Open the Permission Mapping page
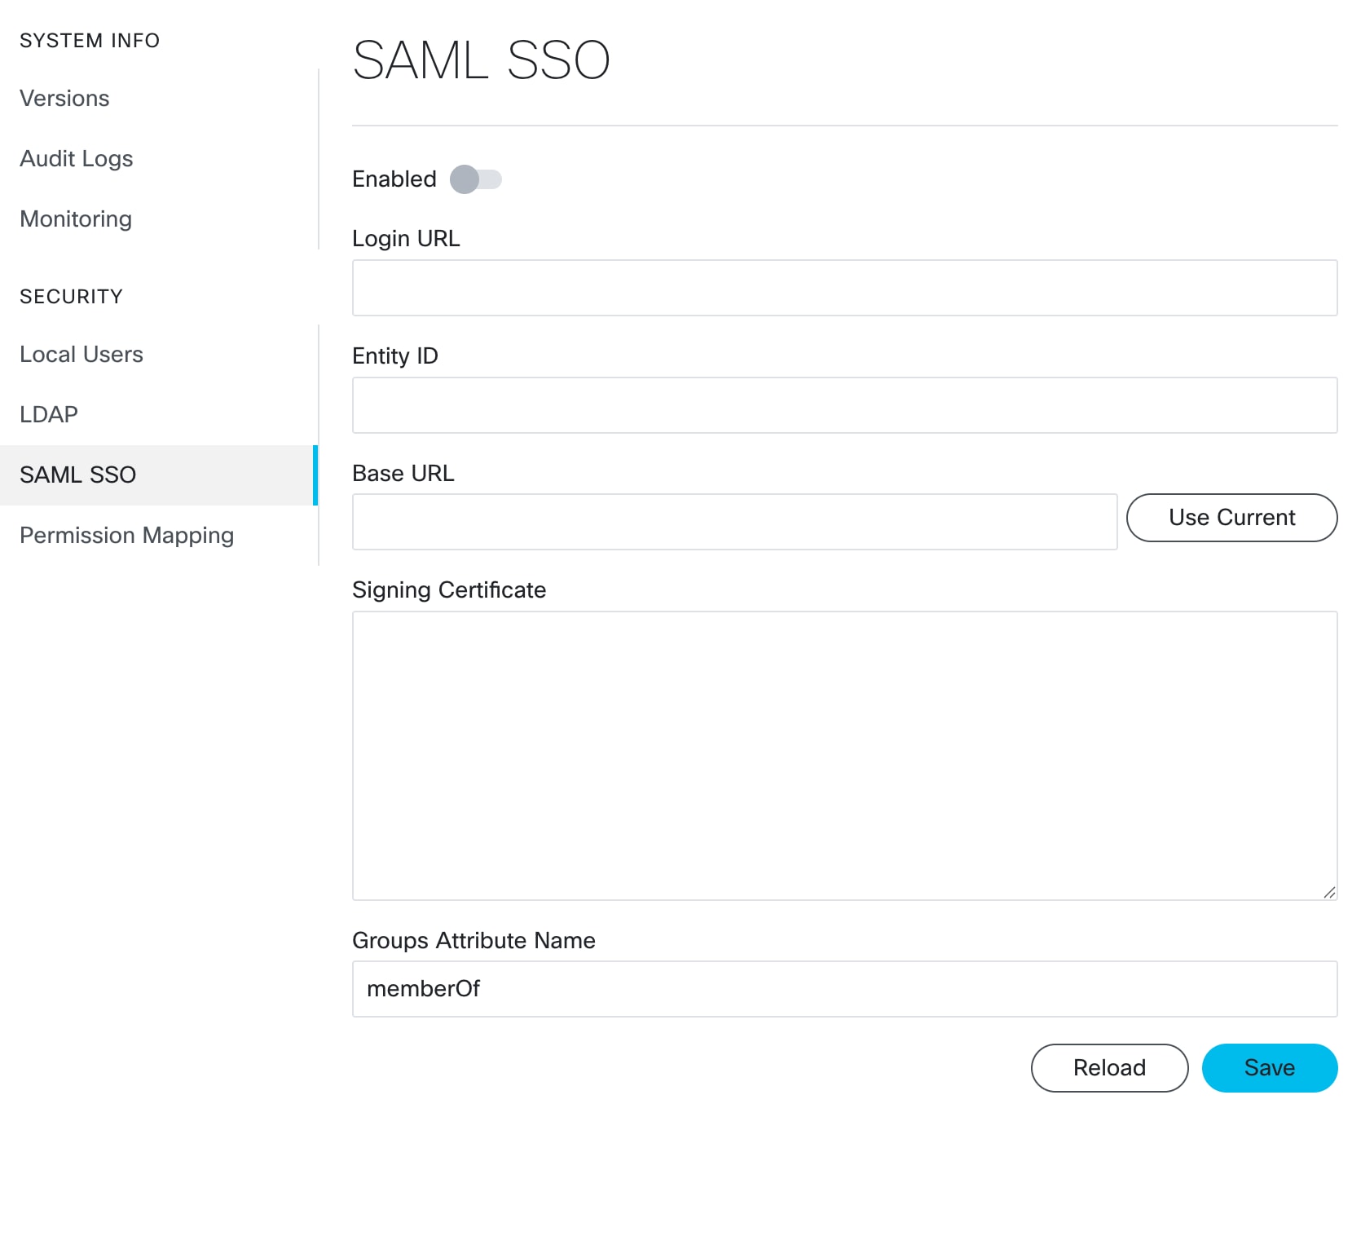This screenshot has width=1361, height=1254. coord(126,535)
